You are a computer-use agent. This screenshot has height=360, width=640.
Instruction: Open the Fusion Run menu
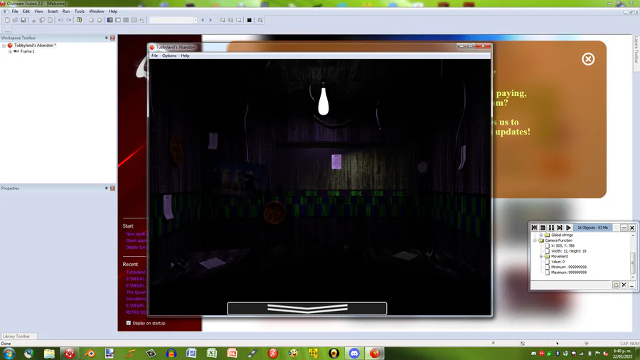(x=66, y=11)
